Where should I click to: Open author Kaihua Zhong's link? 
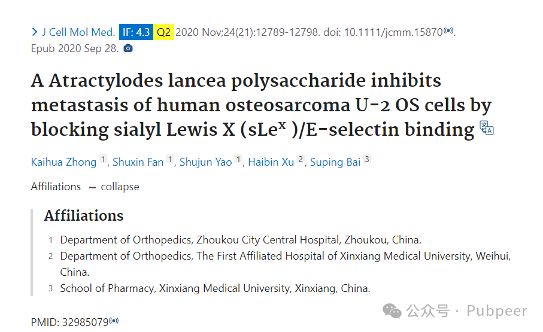coord(63,162)
